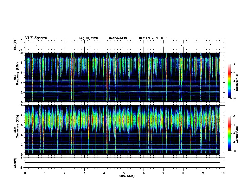Screen dimensions: 251x194
Task: Click the "ch.3(V)" axis label
Action: (x=15, y=163)
